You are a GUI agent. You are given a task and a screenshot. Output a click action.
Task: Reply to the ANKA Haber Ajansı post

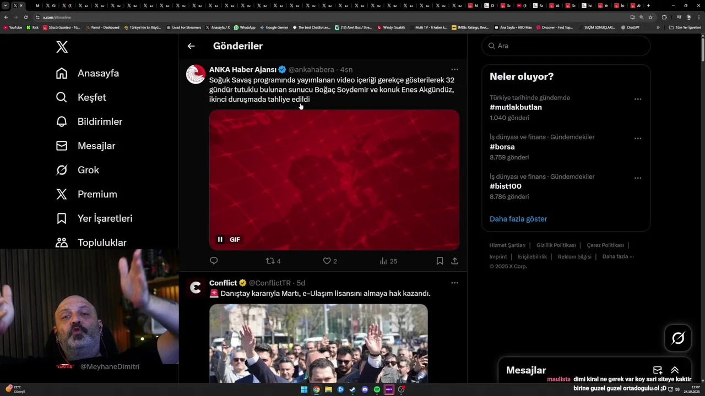pyautogui.click(x=214, y=261)
